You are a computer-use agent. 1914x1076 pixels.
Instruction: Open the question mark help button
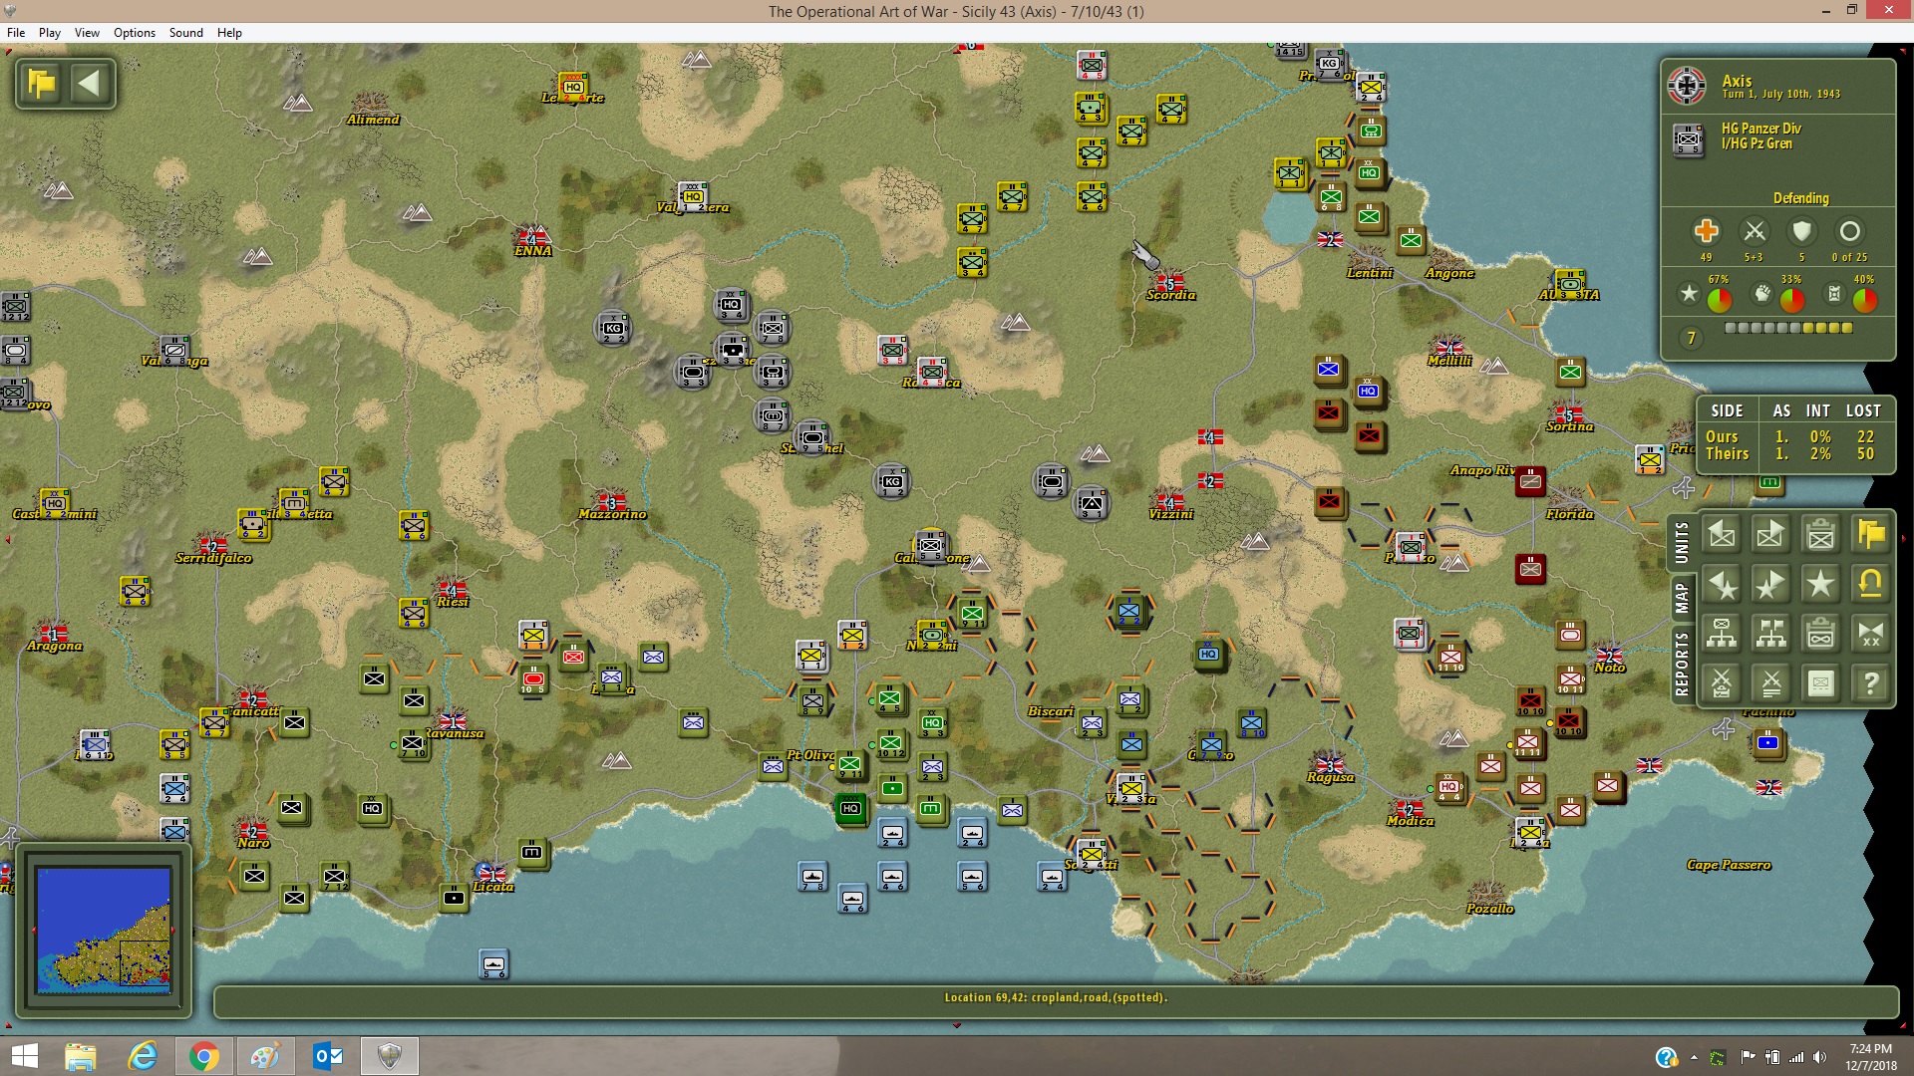(1870, 683)
